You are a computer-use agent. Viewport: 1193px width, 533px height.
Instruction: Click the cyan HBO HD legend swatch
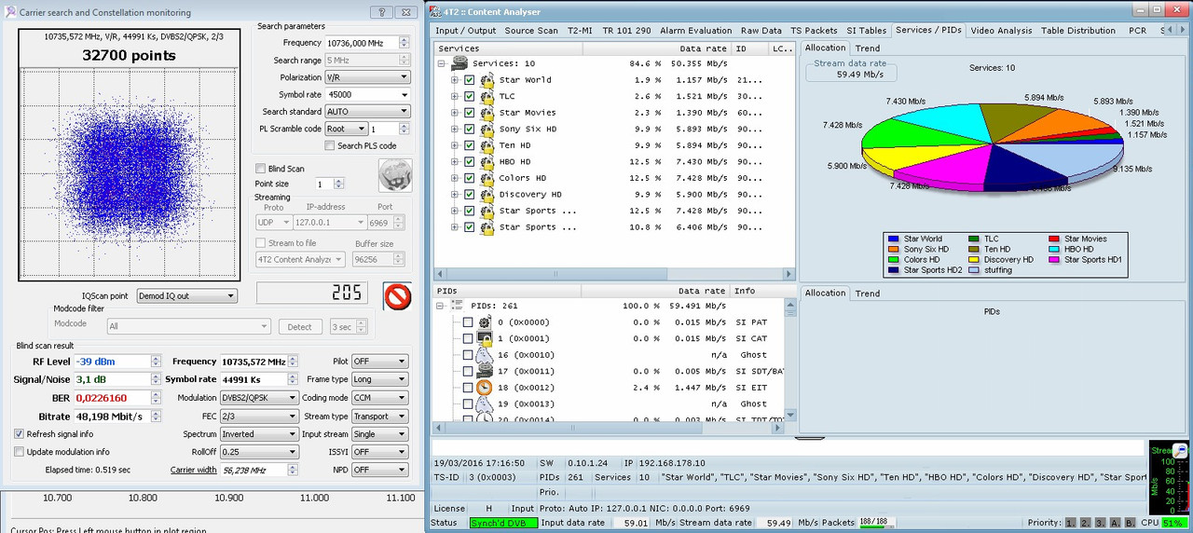pyautogui.click(x=1054, y=250)
